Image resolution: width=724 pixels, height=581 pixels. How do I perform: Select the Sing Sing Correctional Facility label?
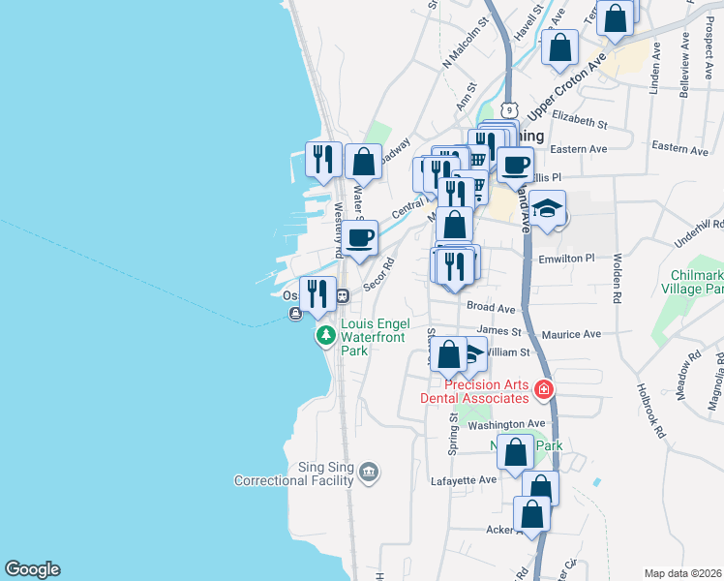294,474
